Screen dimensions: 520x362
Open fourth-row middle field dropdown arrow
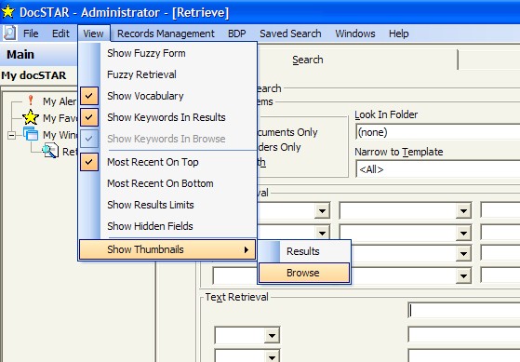pos(463,275)
